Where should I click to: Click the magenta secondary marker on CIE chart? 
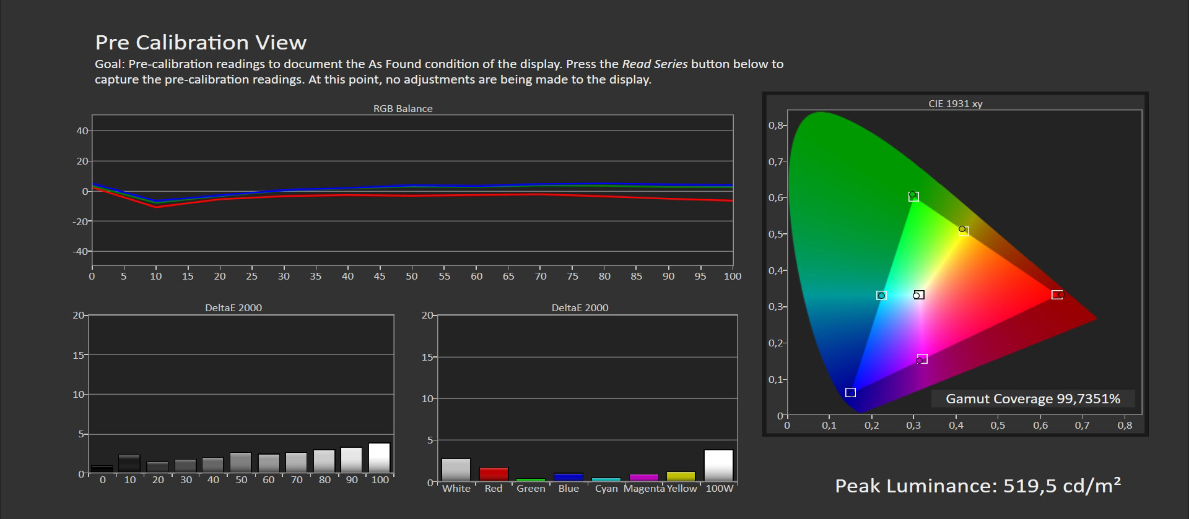pos(921,359)
